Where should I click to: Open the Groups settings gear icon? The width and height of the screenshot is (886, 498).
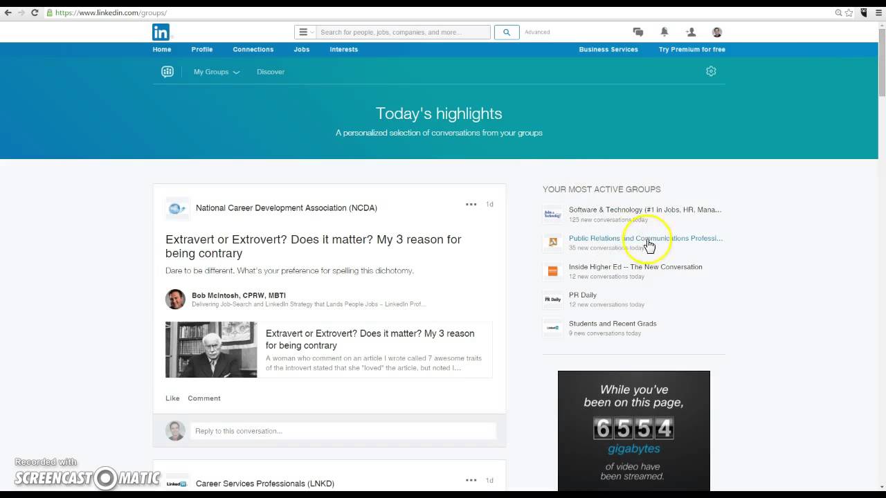711,71
